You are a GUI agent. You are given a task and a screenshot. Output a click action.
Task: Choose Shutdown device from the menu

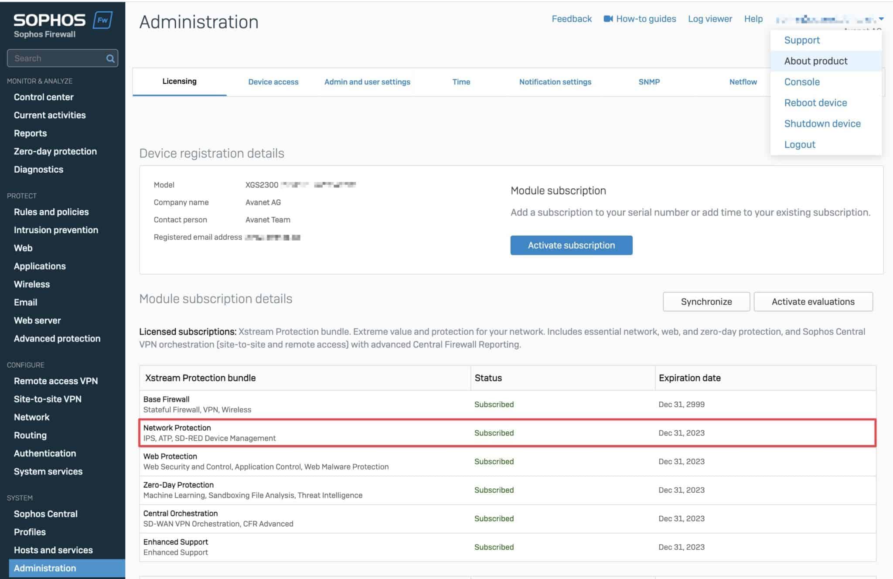click(822, 123)
